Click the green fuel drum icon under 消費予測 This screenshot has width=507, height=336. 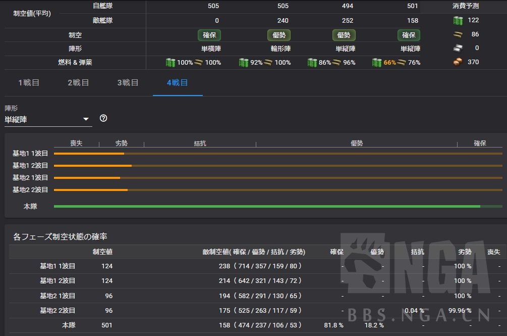[x=458, y=20]
